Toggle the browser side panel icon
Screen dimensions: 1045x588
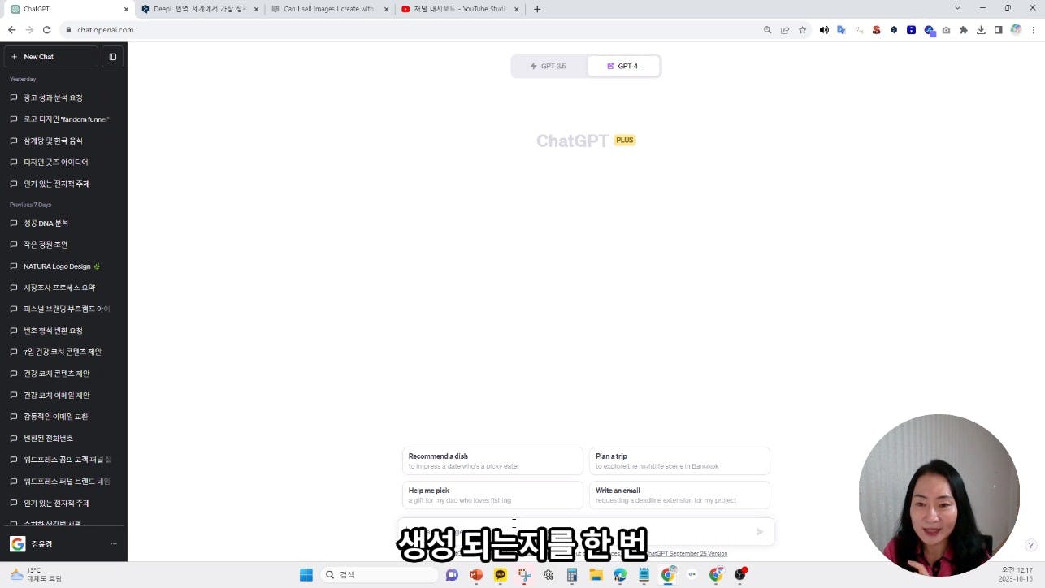pos(999,30)
